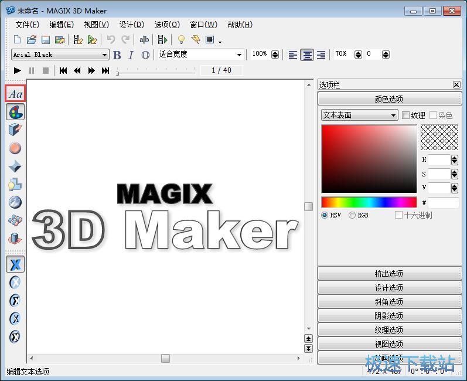
Task: Expand the 纹理选项 section
Action: coord(389,330)
